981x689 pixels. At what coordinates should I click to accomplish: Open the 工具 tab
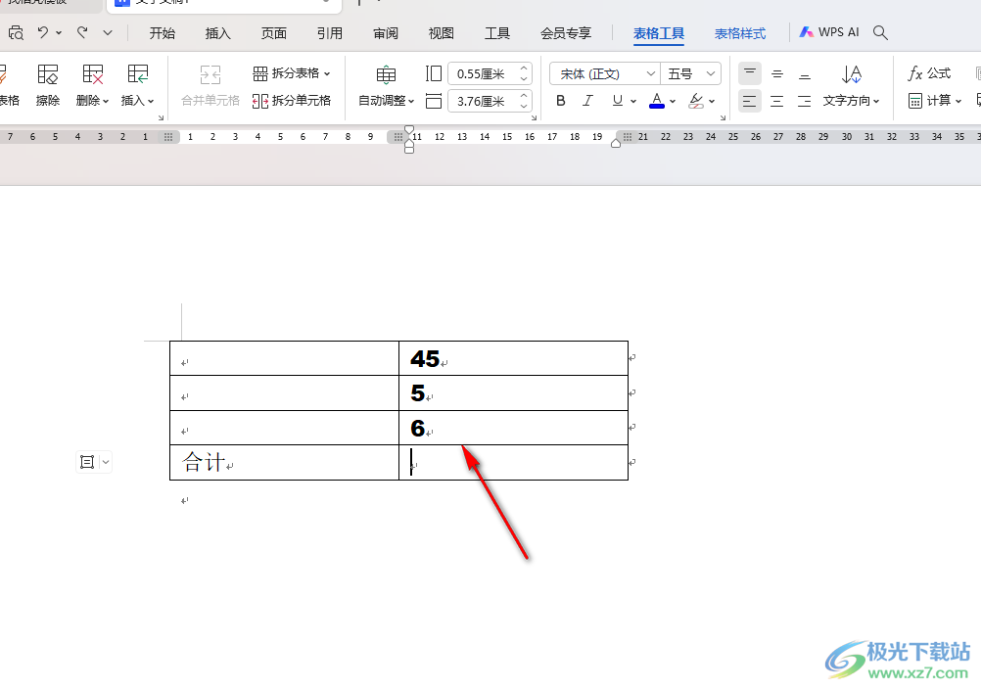pyautogui.click(x=497, y=33)
